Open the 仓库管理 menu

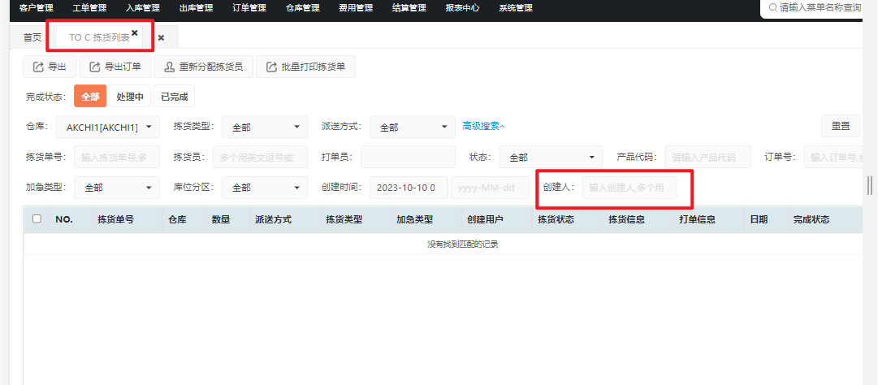(302, 8)
